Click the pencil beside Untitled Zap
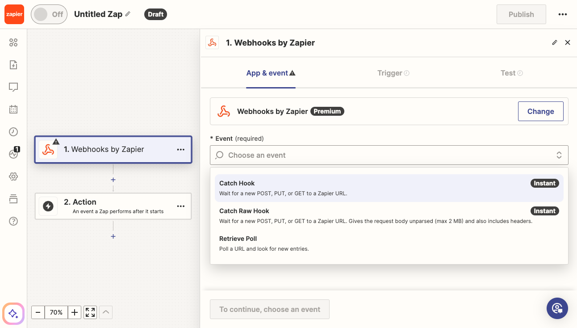 [x=128, y=14]
